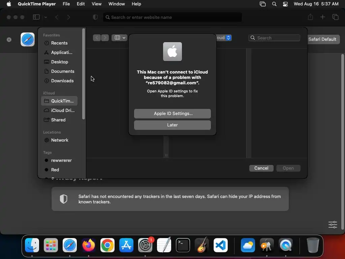
Task: Open Launchpad from the Dock
Action: (x=51, y=245)
